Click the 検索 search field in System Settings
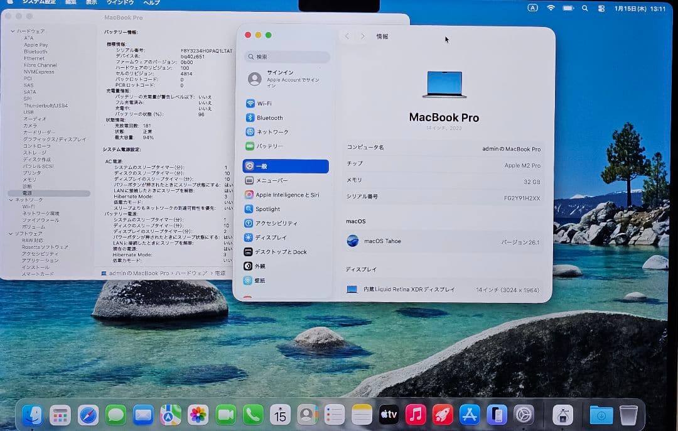This screenshot has height=431, width=678. coord(287,57)
